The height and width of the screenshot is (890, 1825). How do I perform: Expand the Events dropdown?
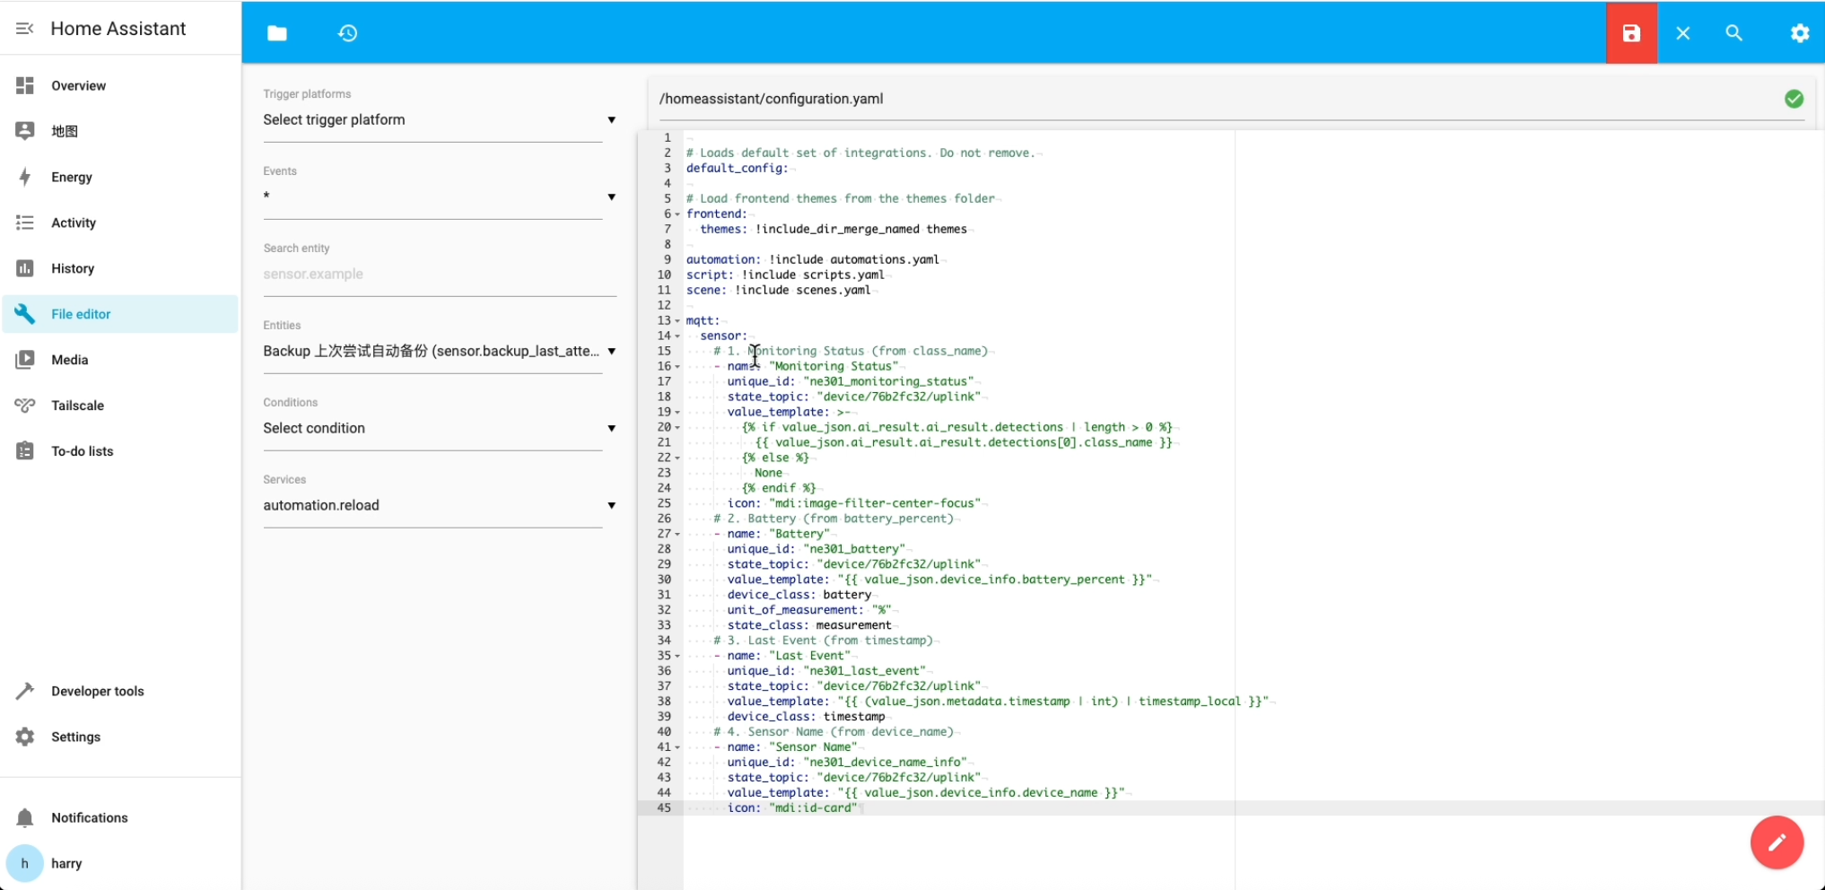point(439,197)
